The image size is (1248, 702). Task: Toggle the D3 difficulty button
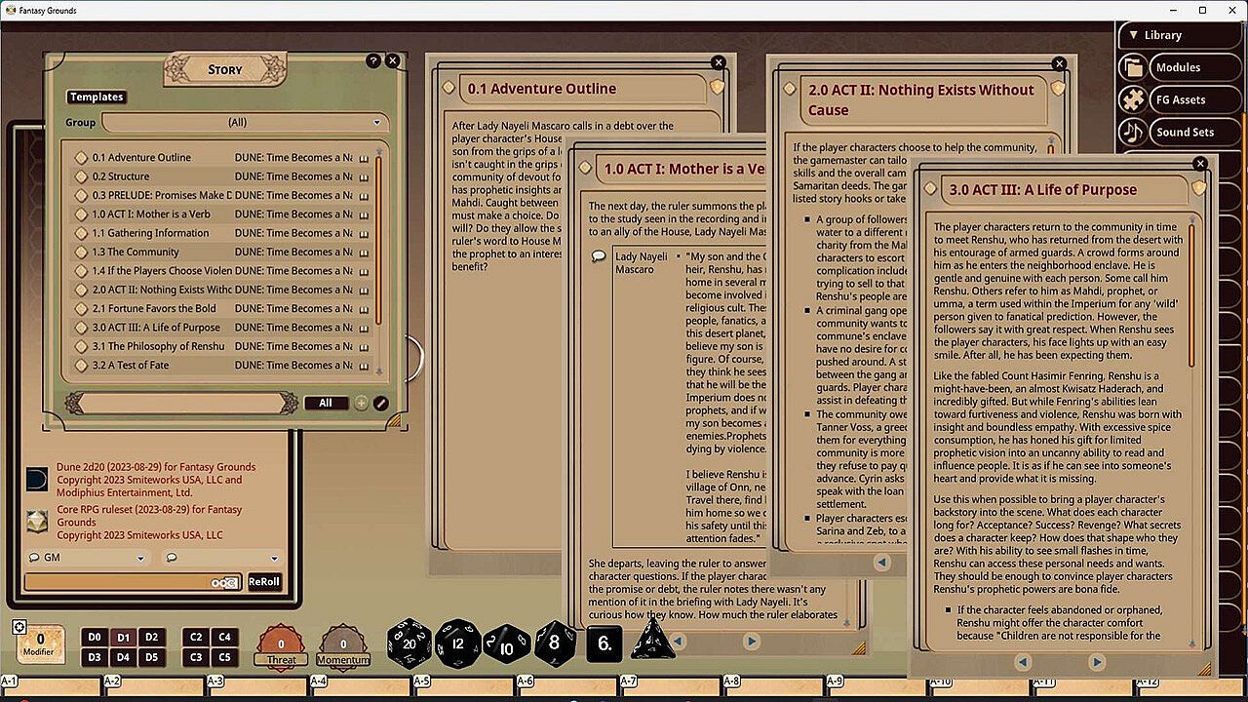coord(95,658)
